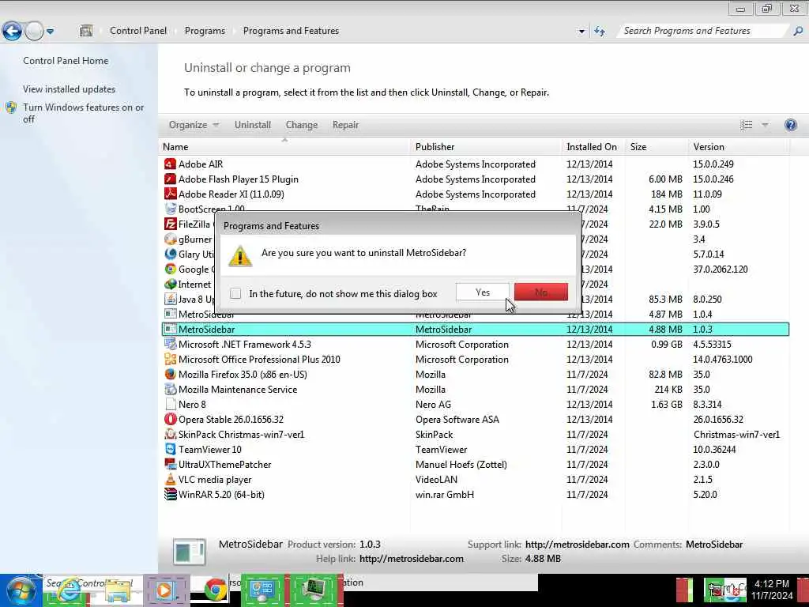Select the UltraUXThemePatcher icon
The width and height of the screenshot is (809, 607).
point(171,464)
